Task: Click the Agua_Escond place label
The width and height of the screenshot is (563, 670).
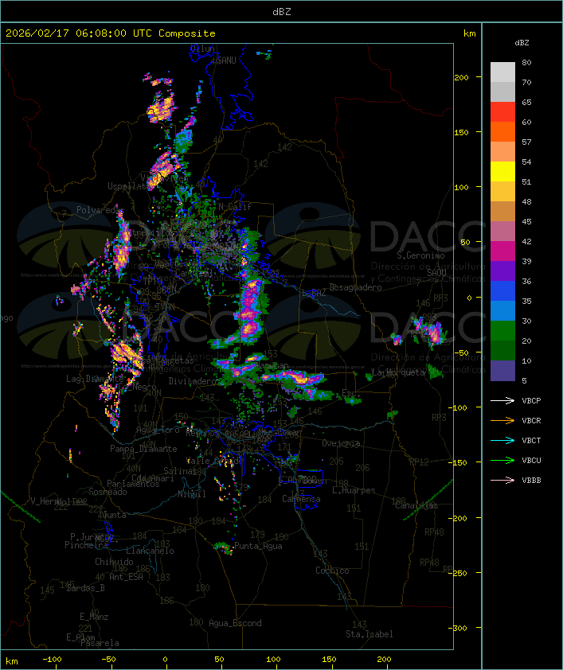Action: tap(235, 623)
